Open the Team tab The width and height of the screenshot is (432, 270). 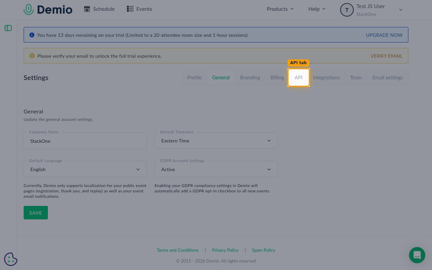click(x=356, y=77)
